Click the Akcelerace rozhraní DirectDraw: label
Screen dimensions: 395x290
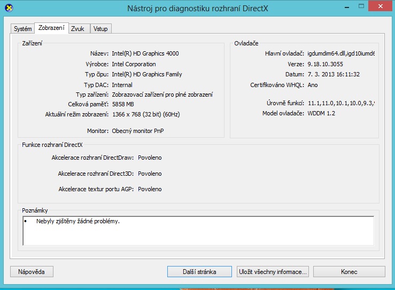pos(92,158)
